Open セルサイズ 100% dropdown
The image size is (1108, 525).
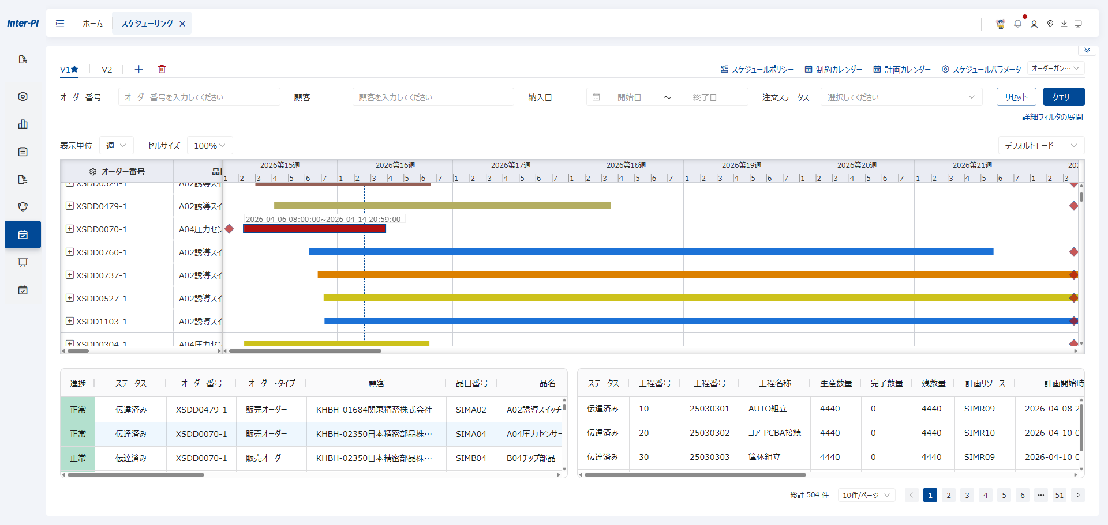210,146
